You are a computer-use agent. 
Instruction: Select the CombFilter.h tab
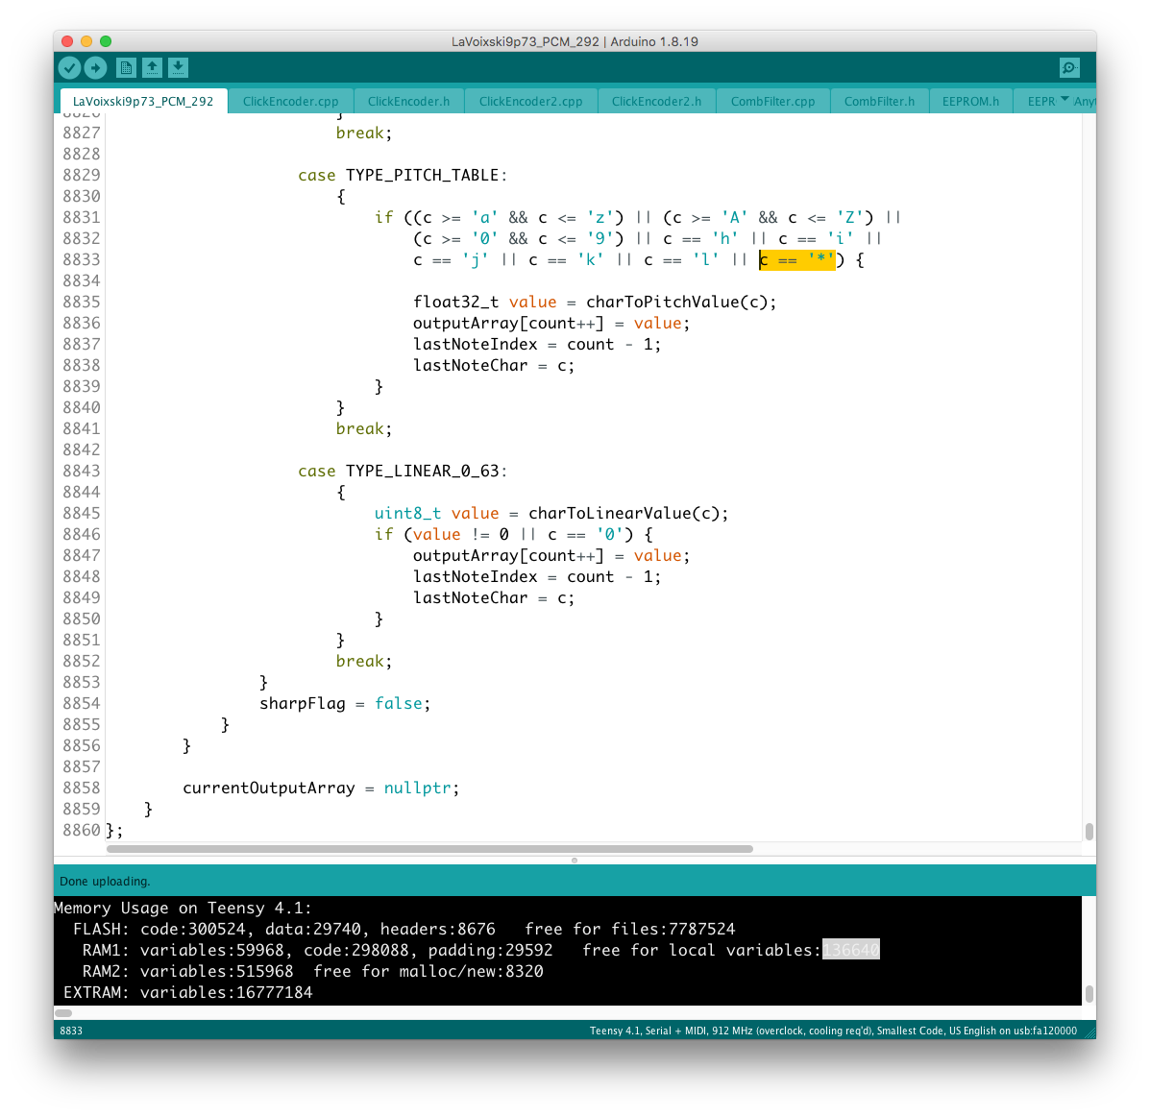[879, 101]
